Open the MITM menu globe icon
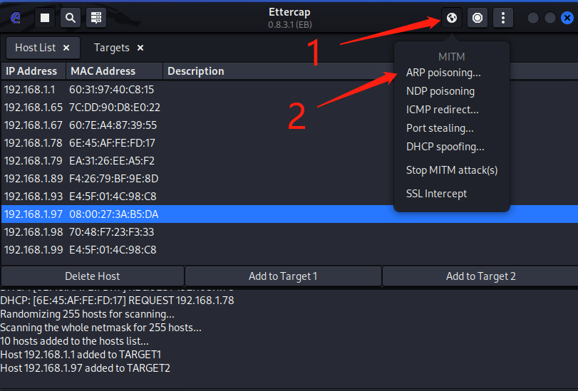Viewport: 578px width, 391px height. [452, 18]
